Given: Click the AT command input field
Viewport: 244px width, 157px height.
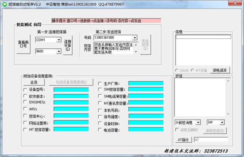Looking at the screenshot, I should pos(211,140).
